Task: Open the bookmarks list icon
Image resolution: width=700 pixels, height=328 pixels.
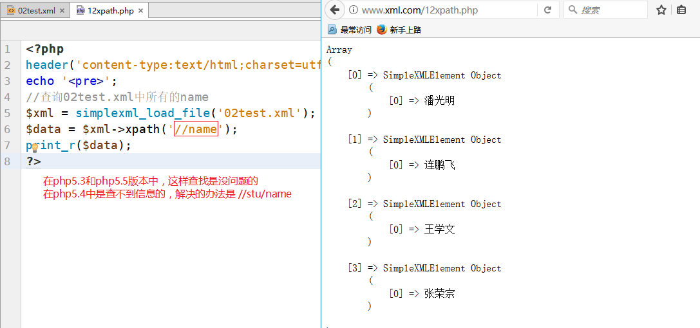Action: [681, 10]
